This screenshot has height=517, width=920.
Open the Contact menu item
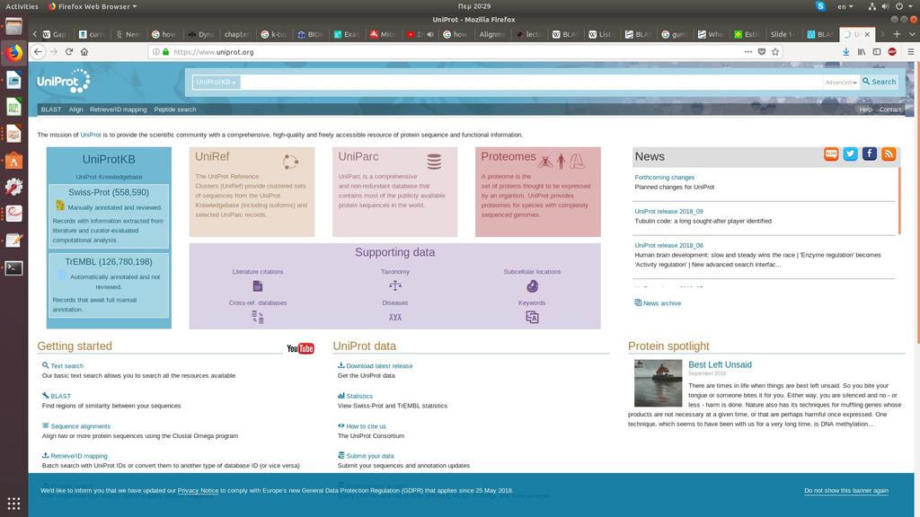(890, 110)
